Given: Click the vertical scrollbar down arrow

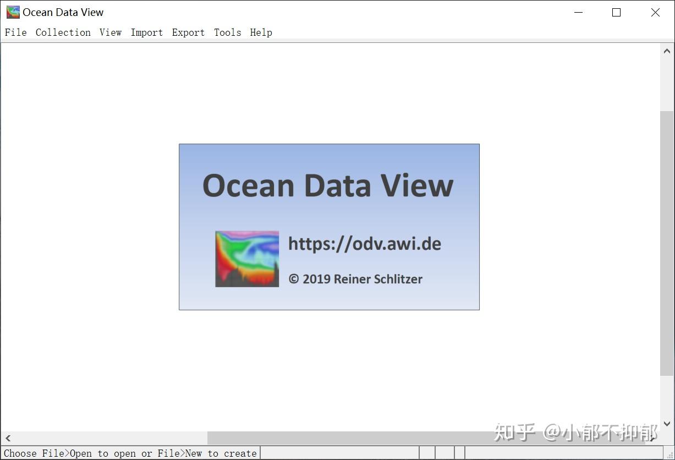Looking at the screenshot, I should point(667,424).
